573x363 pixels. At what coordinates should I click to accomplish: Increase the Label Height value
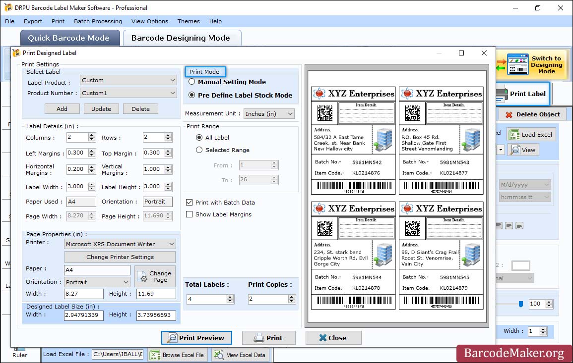tap(168, 185)
